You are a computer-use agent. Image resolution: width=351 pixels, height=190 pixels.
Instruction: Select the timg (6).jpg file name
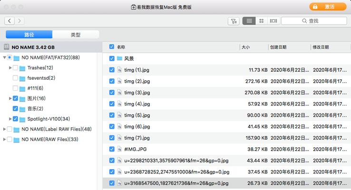pyautogui.click(x=137, y=126)
